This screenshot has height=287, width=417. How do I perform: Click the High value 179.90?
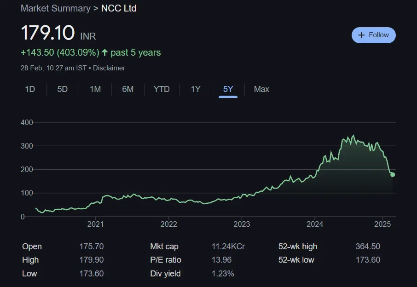pos(92,260)
